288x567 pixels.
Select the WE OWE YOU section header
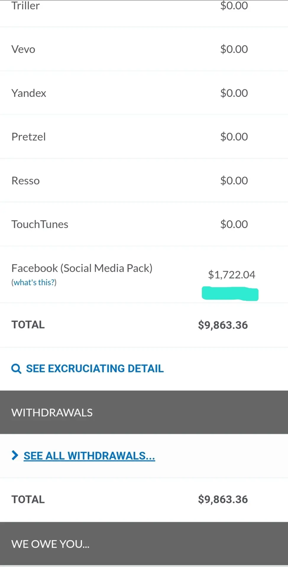144,544
